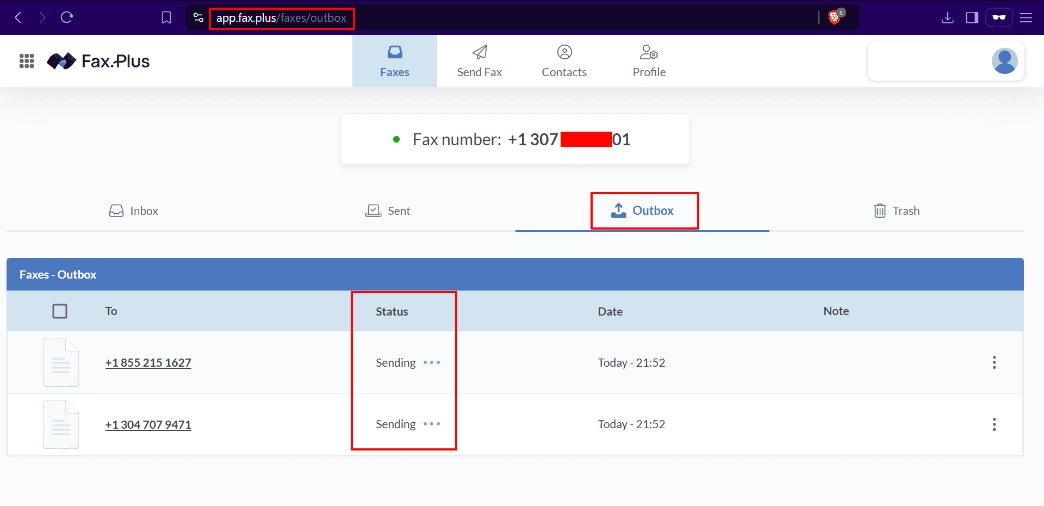Click the Fax.Plus logo
The width and height of the screenshot is (1044, 506).
click(x=98, y=61)
